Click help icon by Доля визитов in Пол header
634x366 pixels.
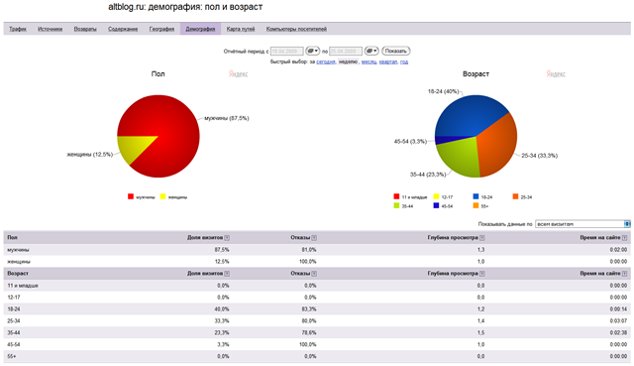(227, 238)
